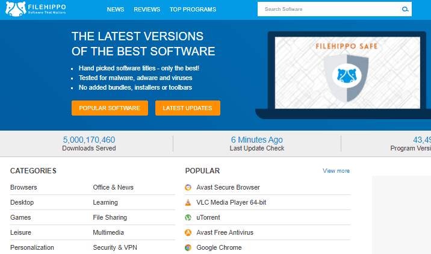
Task: Open the uTorrent program link
Action: click(x=208, y=217)
